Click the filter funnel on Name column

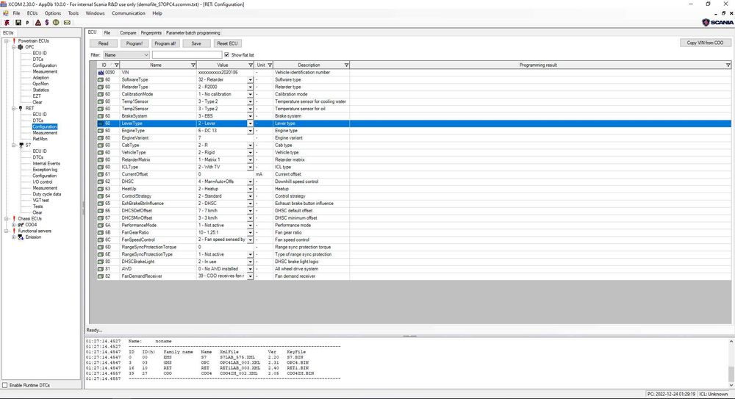click(193, 65)
